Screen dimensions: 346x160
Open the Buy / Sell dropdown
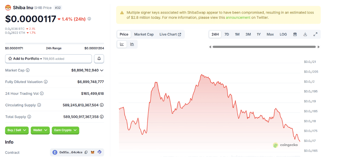17,130
